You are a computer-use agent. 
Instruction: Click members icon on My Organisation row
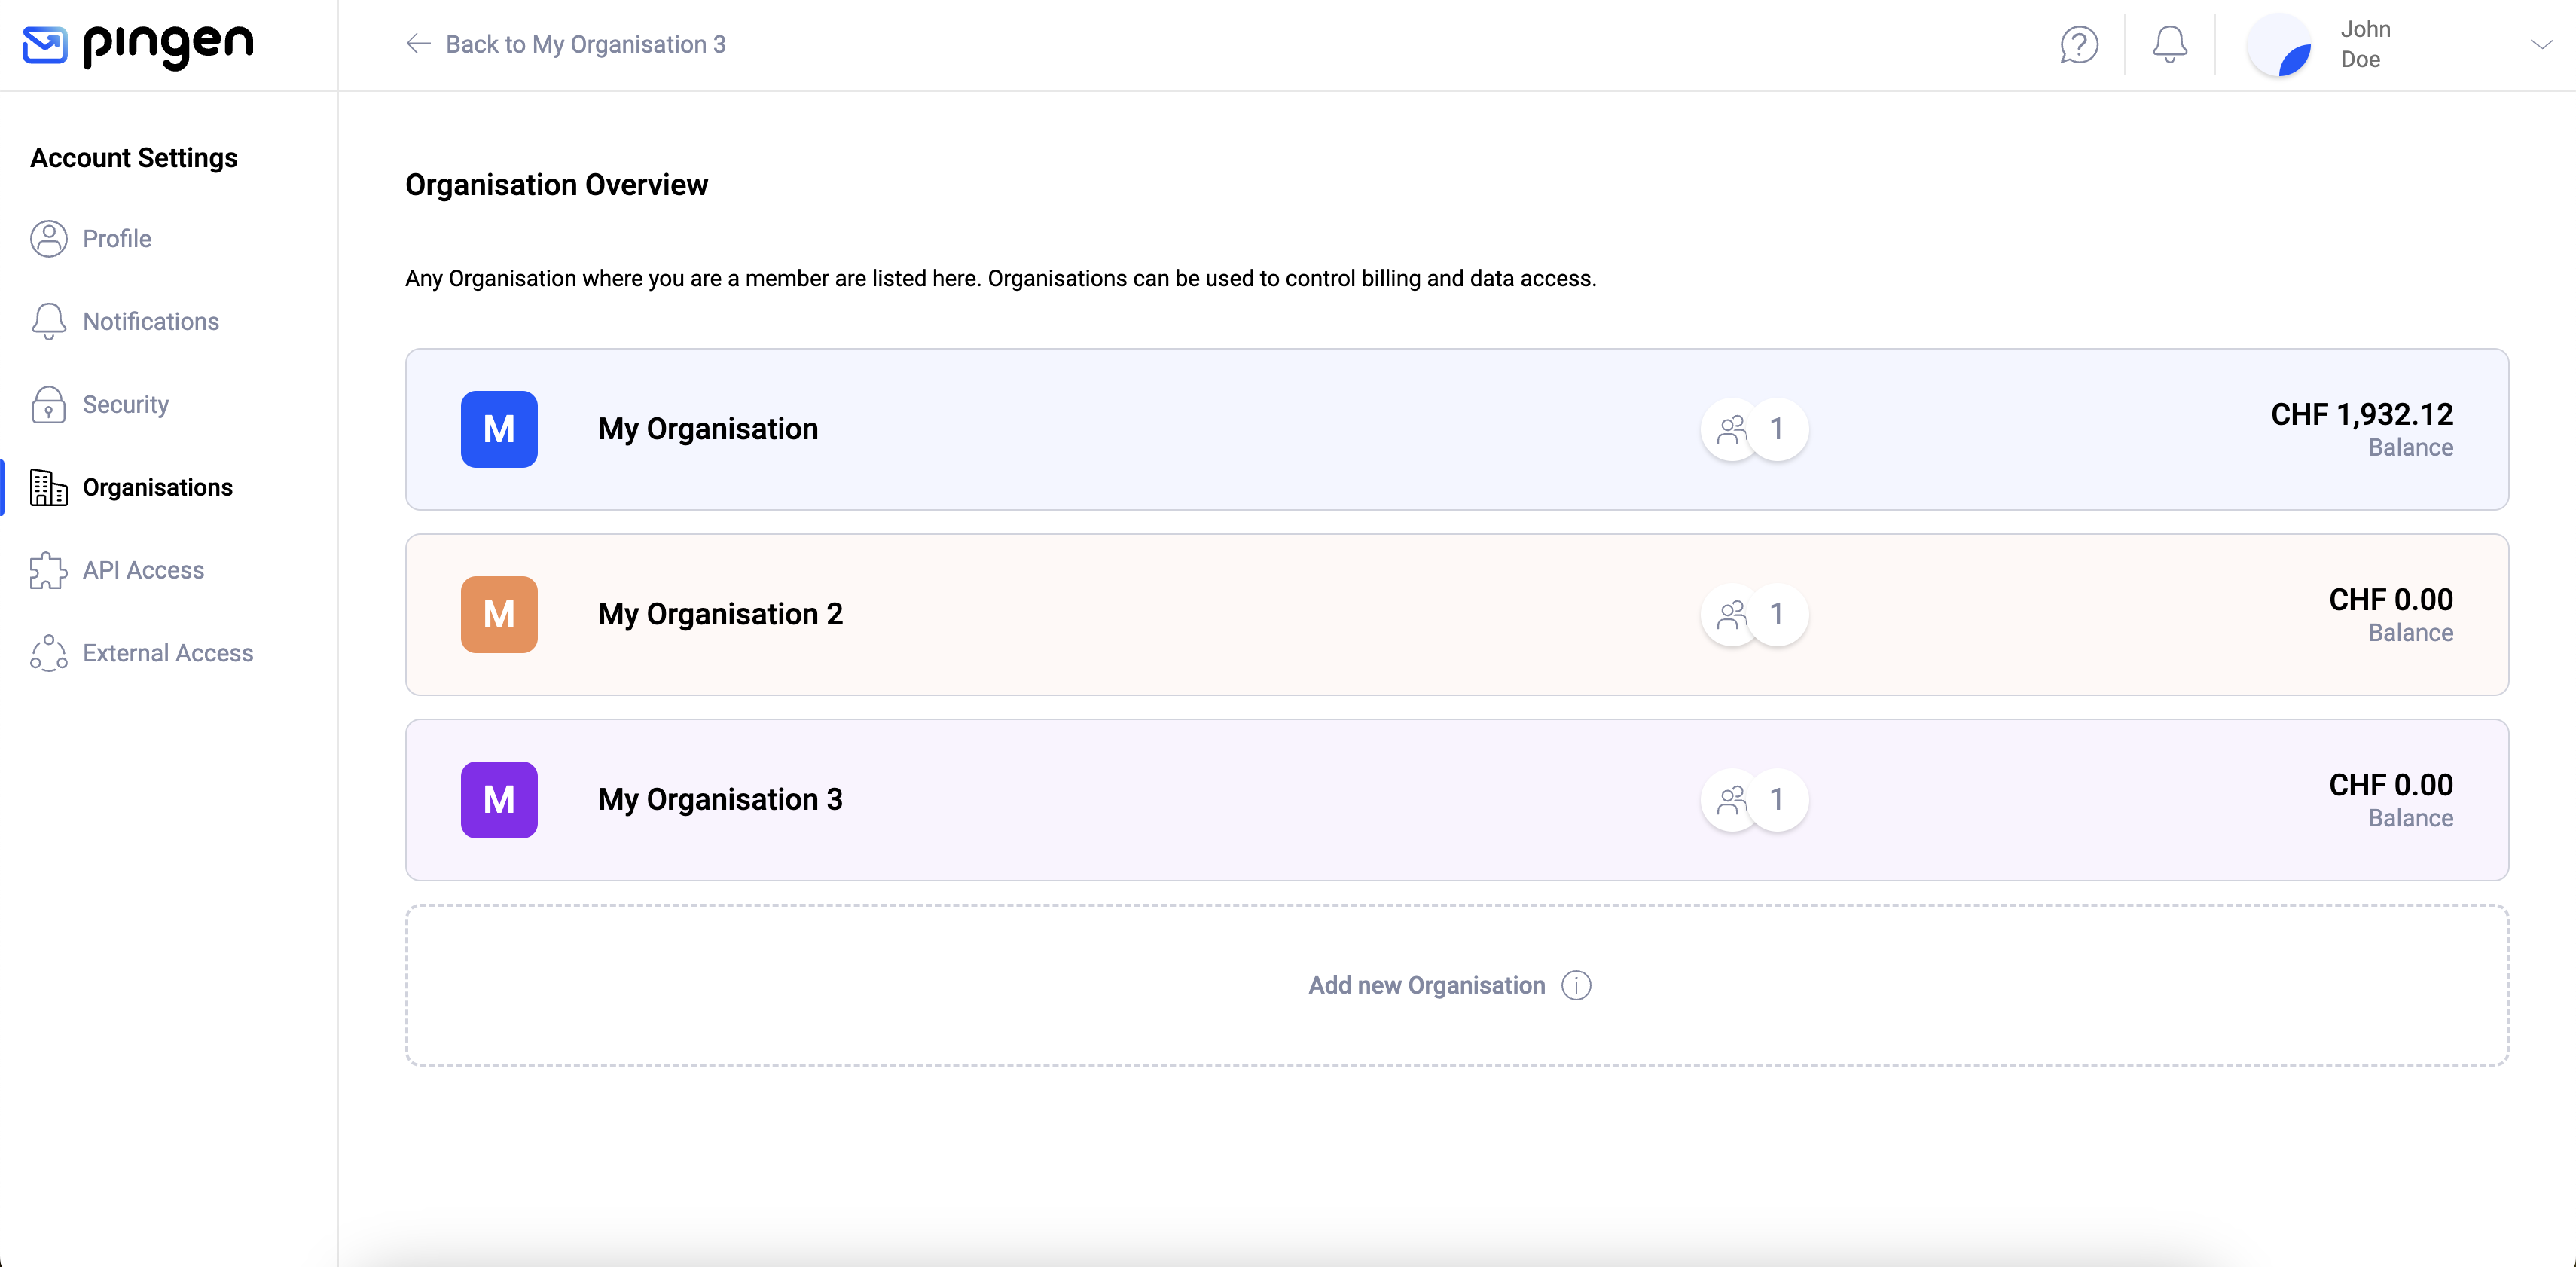(1732, 430)
